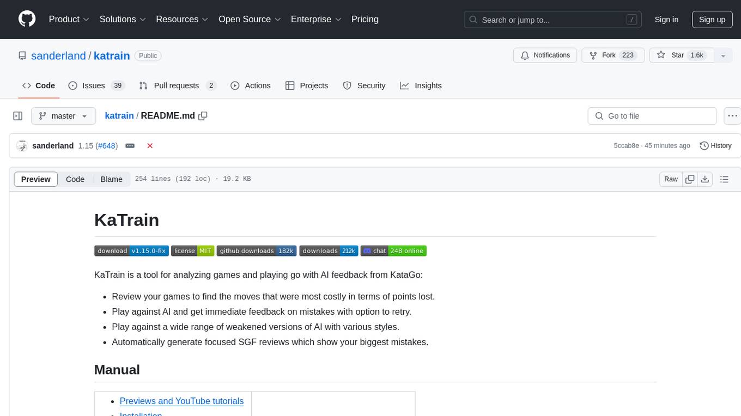View failed checks red X status
Screen dimensions: 741x416
coord(150,146)
